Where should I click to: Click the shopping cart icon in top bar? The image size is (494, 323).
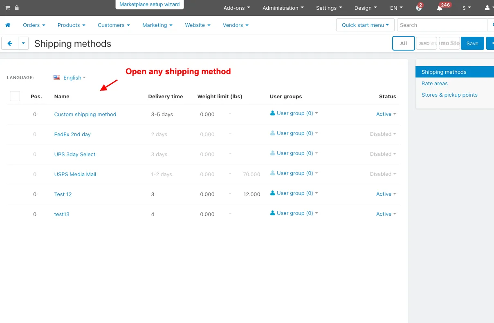[x=7, y=8]
